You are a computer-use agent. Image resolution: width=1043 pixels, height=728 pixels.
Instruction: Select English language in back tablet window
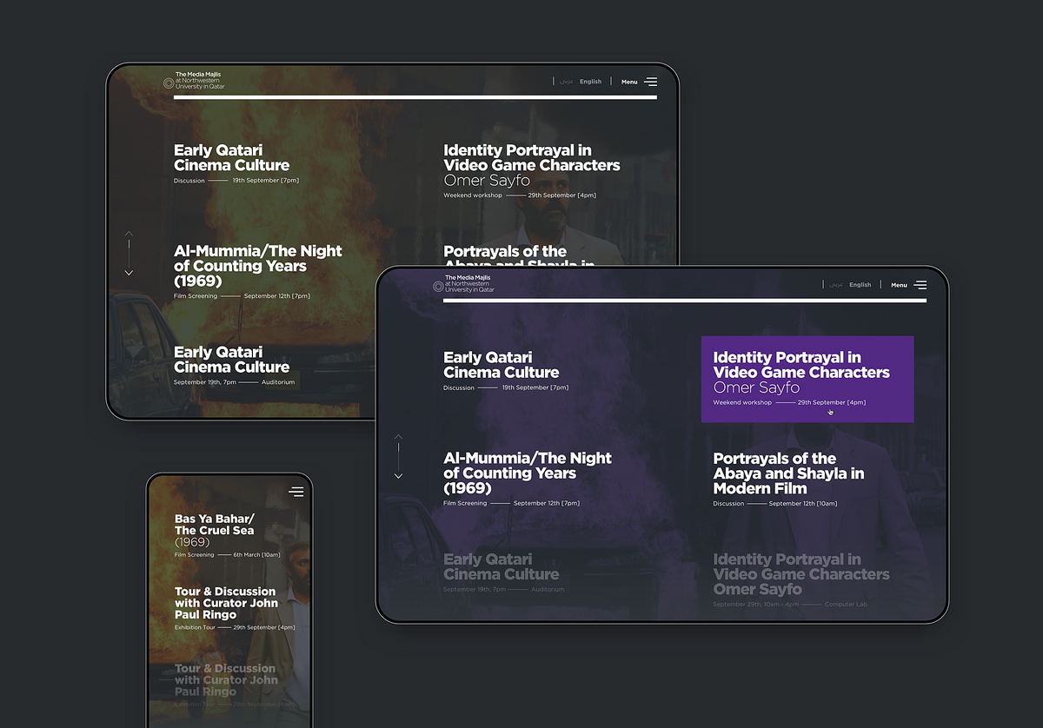coord(590,82)
